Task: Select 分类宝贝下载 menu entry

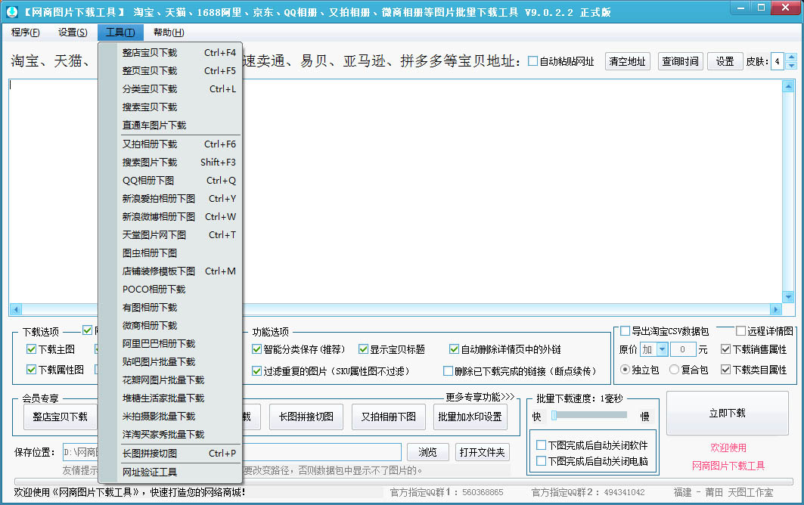Action: point(179,88)
